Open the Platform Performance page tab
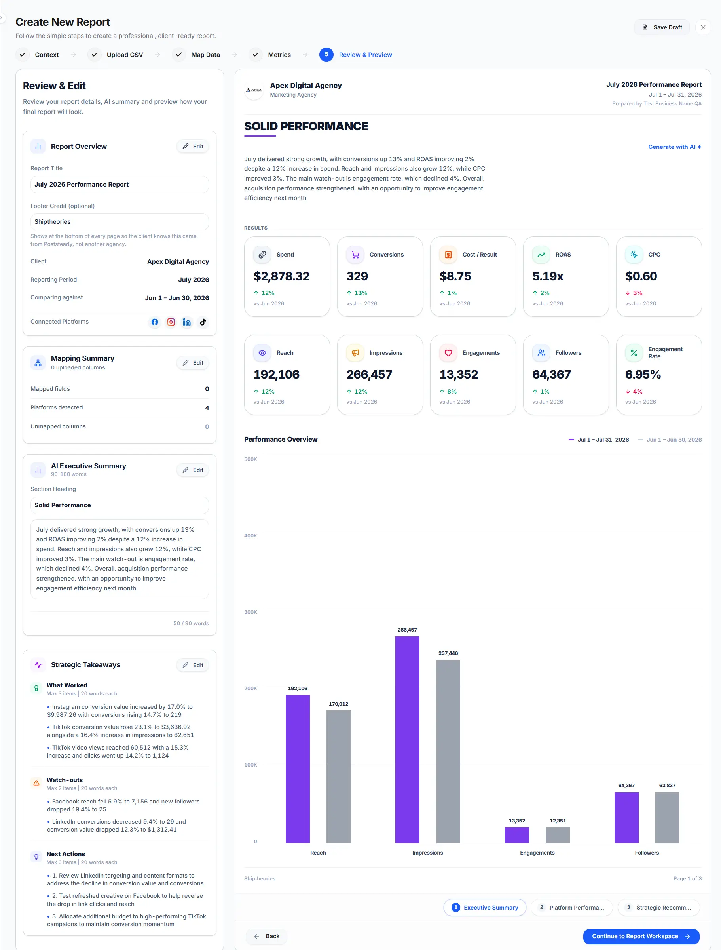The width and height of the screenshot is (721, 950). point(571,907)
